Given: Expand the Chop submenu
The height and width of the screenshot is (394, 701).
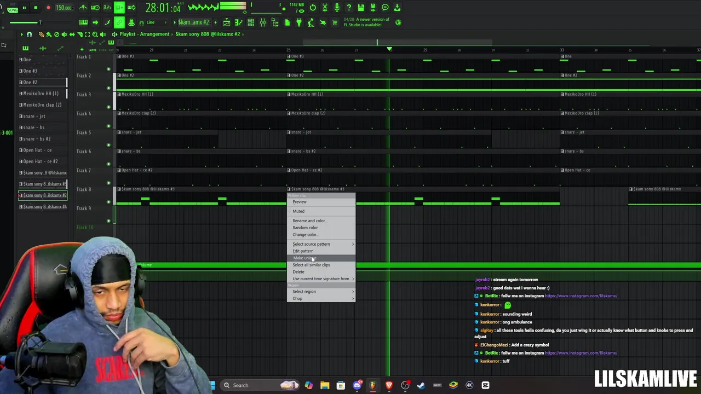Looking at the screenshot, I should point(321,299).
